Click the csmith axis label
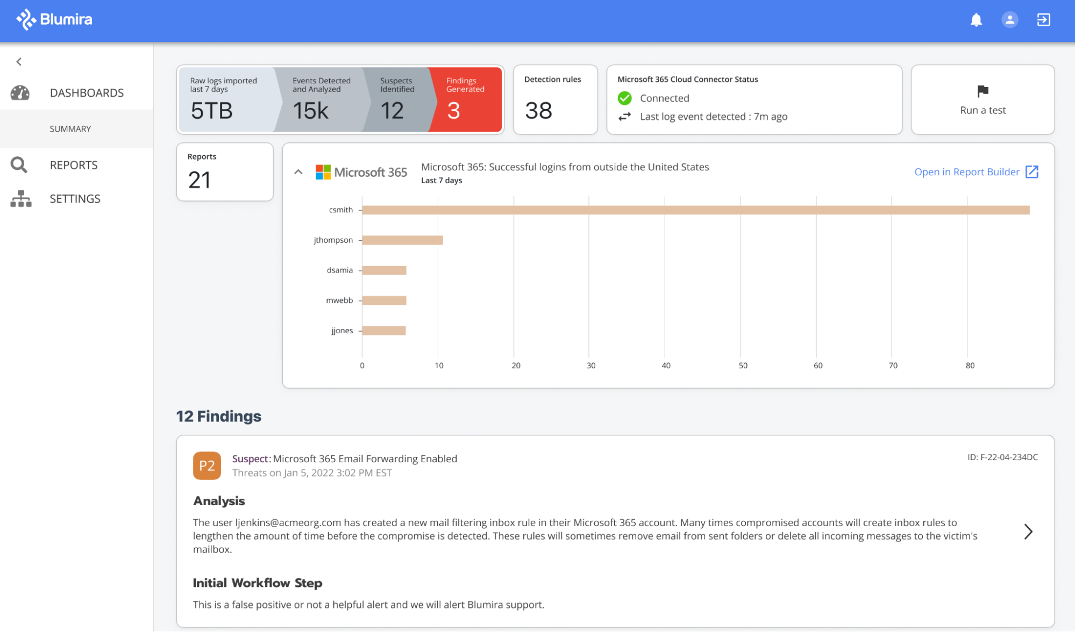 point(341,210)
